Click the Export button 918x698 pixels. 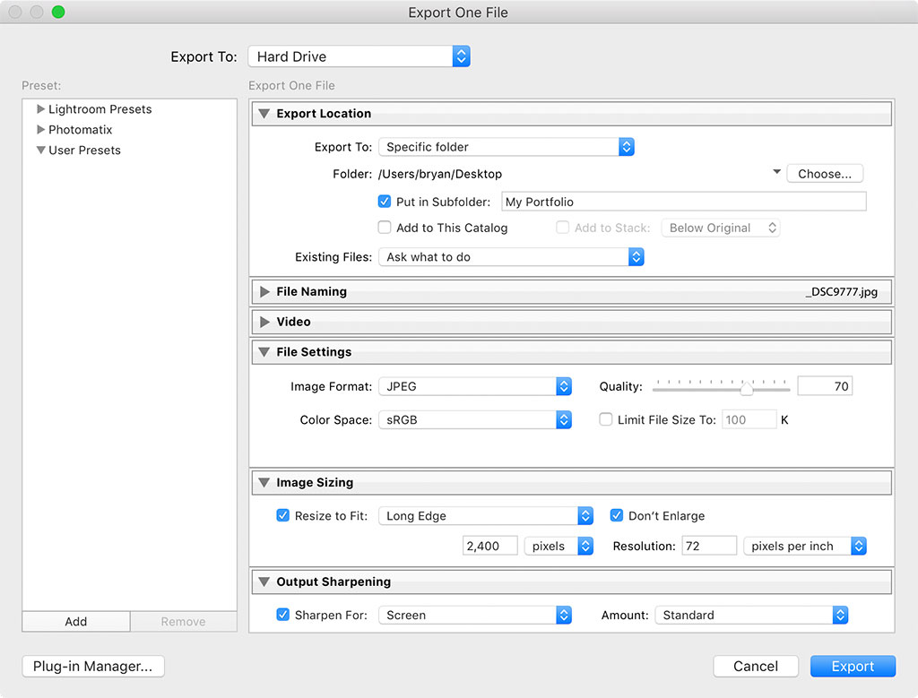853,666
